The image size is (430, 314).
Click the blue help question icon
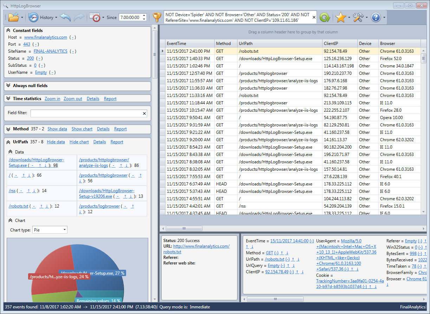tap(376, 17)
